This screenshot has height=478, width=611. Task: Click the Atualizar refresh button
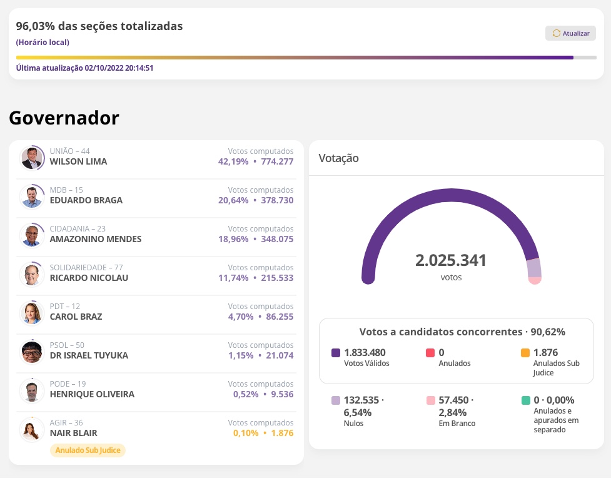(570, 33)
